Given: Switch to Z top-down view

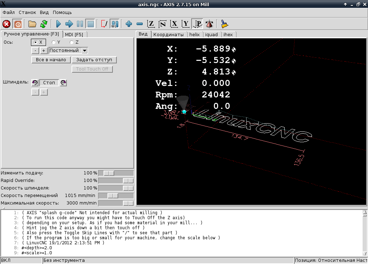Looking at the screenshot, I should pyautogui.click(x=151, y=24).
